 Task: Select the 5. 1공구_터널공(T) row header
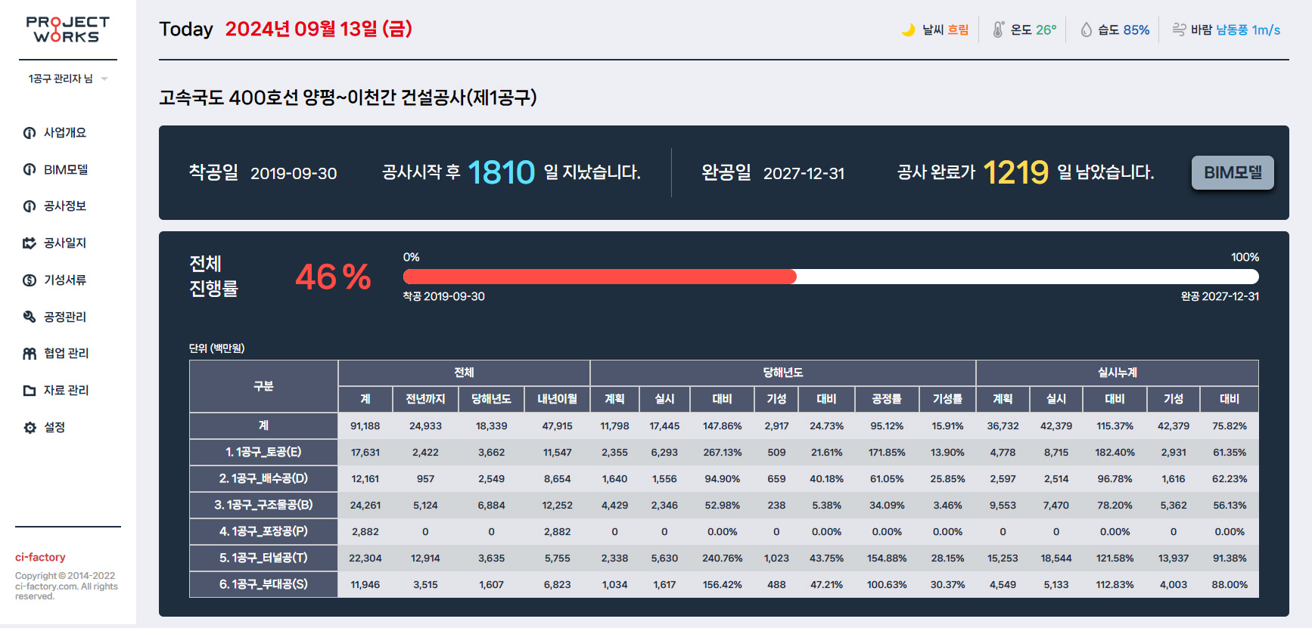tap(263, 558)
